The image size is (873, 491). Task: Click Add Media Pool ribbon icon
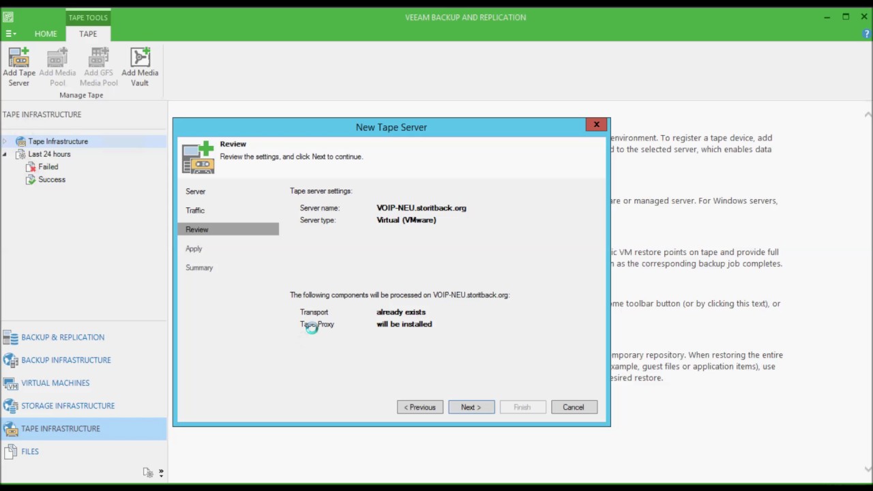coord(57,57)
